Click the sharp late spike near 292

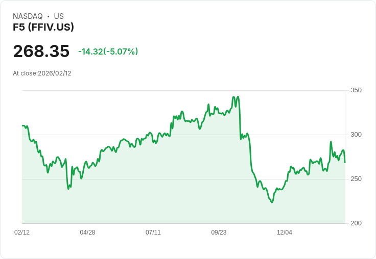tap(331, 142)
